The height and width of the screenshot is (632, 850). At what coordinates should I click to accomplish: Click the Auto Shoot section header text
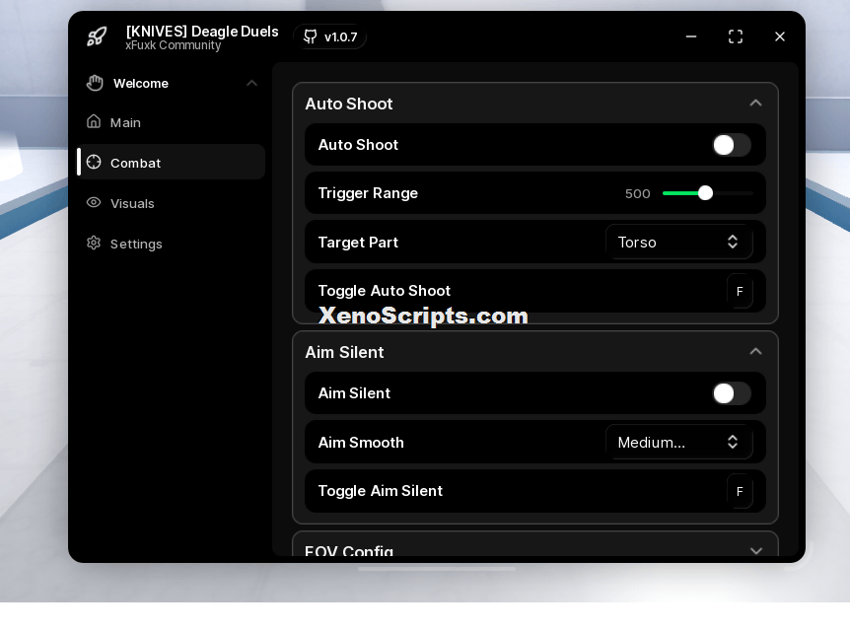coord(349,104)
